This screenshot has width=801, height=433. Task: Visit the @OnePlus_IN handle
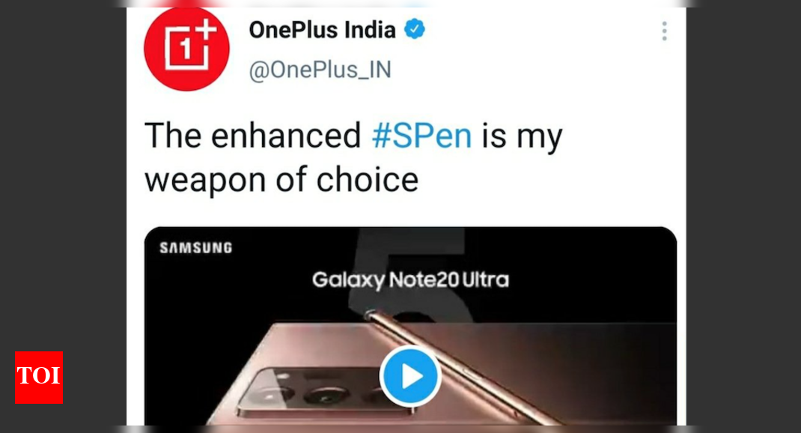tap(320, 70)
